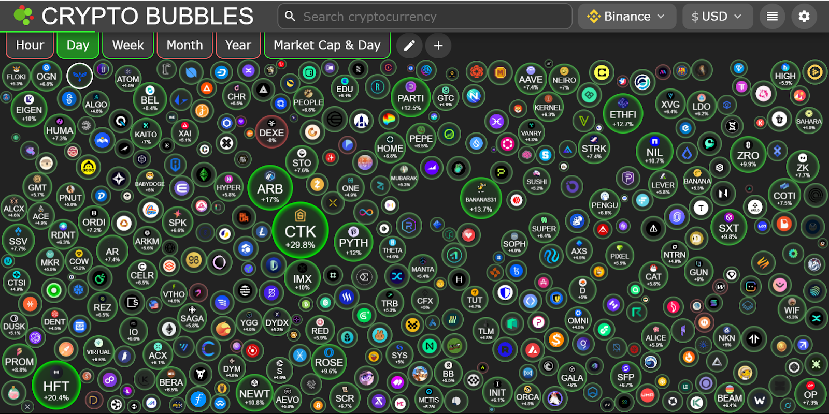Switch to the Month tab
This screenshot has width=829, height=414.
tap(184, 45)
